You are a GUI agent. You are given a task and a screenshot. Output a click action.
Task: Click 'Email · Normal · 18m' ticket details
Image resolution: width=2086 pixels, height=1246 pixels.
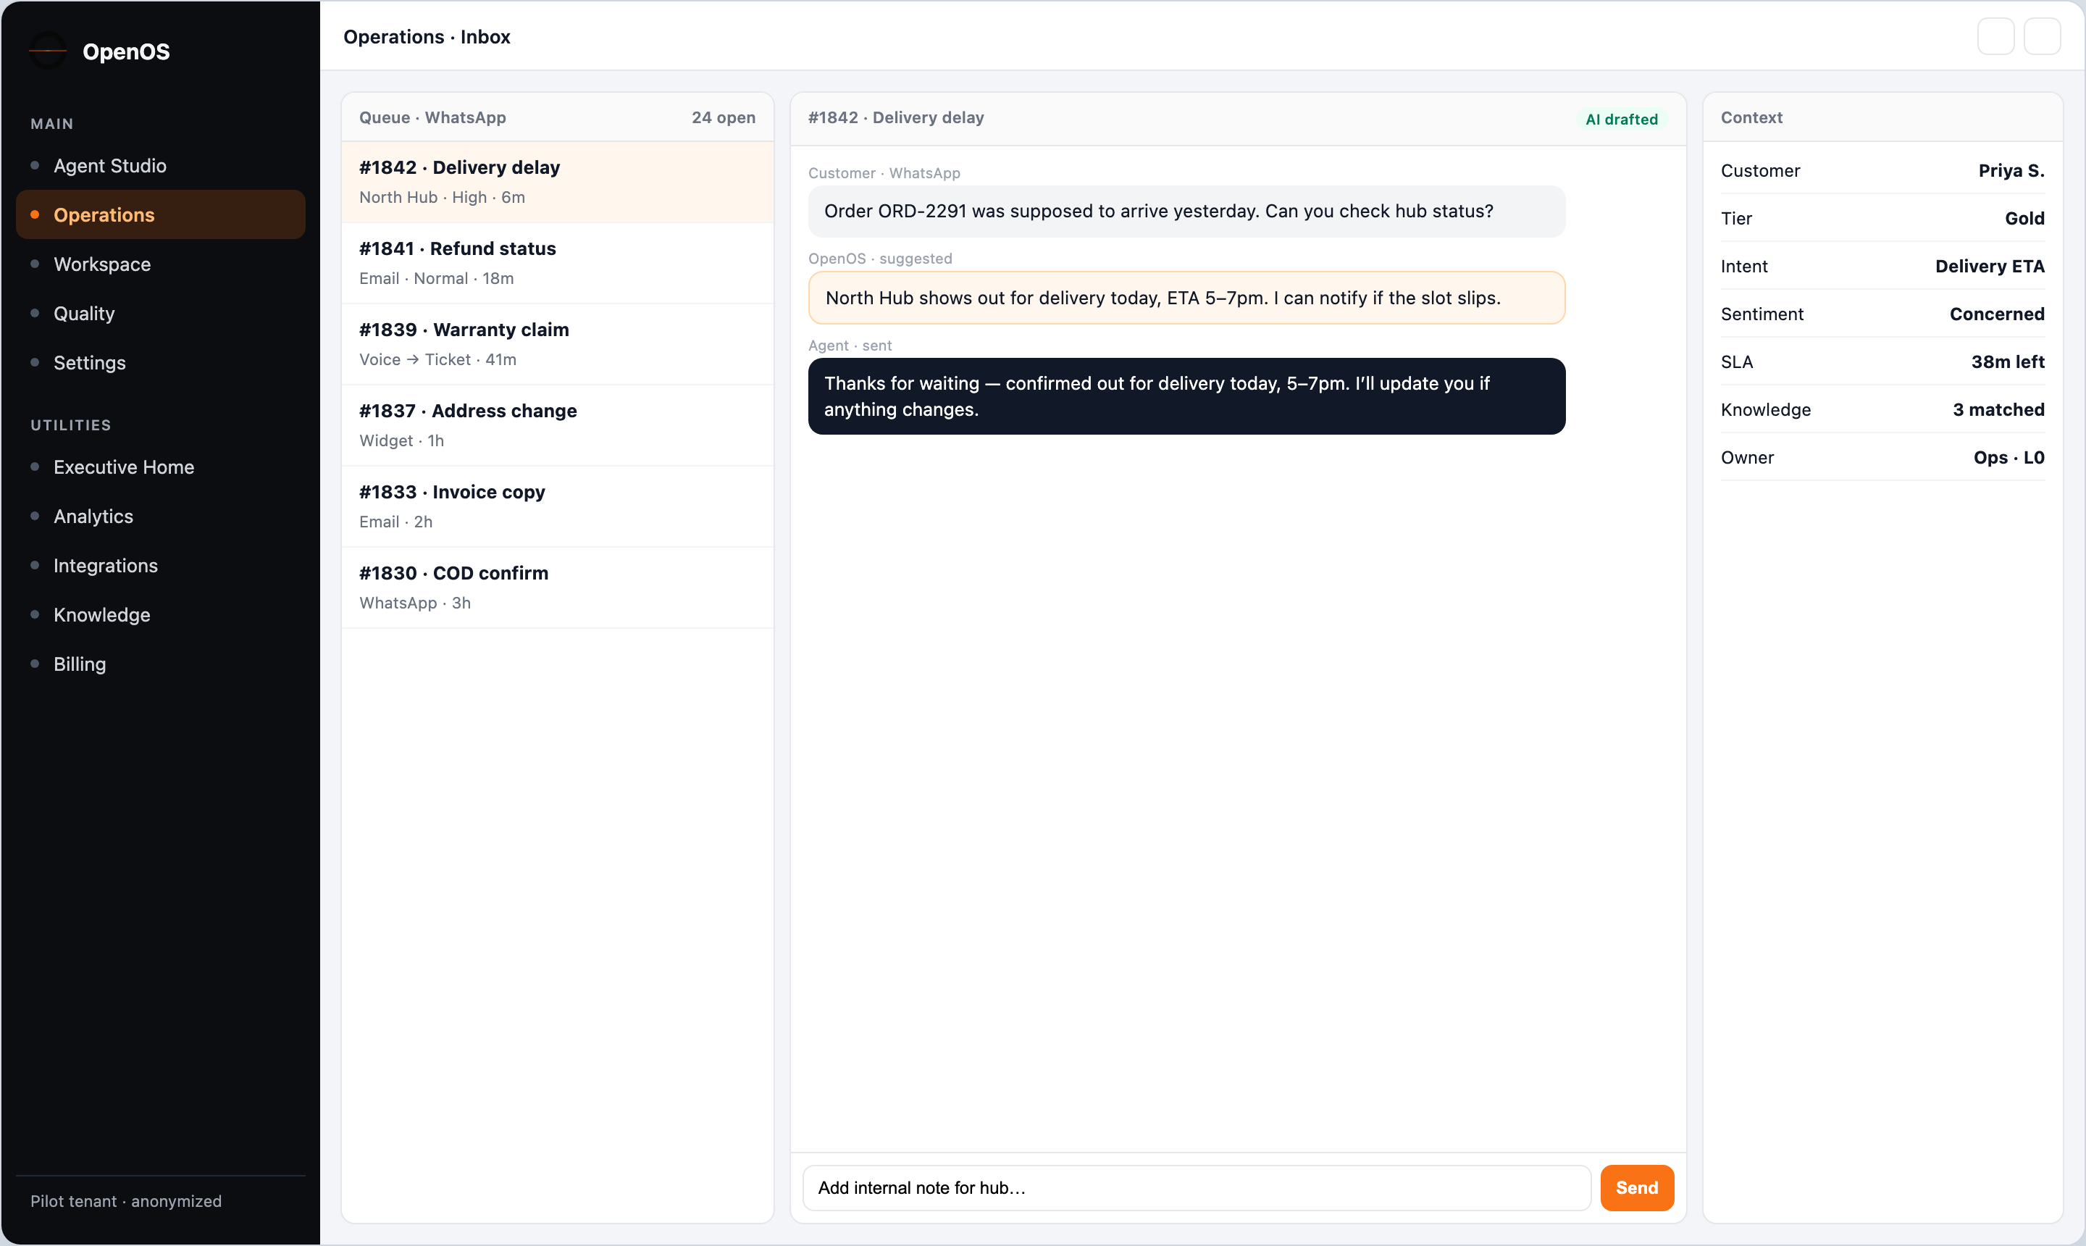(437, 279)
